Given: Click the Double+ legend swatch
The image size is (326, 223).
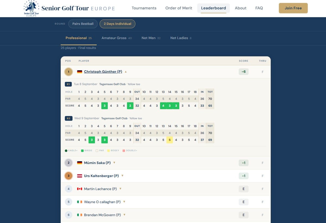Looking at the screenshot, I should point(124,151).
